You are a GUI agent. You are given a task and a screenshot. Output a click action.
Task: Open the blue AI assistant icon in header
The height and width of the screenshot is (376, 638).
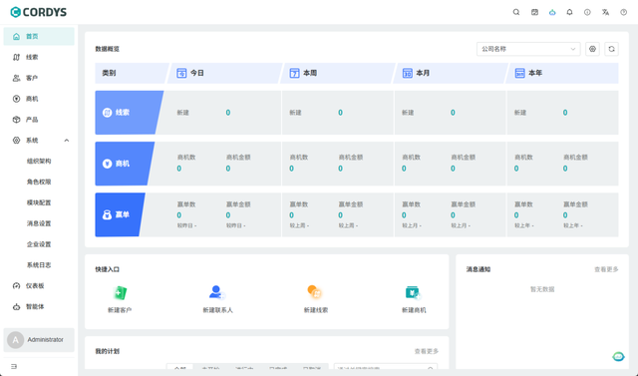[552, 12]
